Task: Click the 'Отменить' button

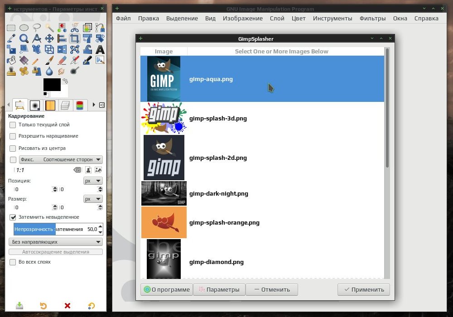Action: tap(271, 289)
